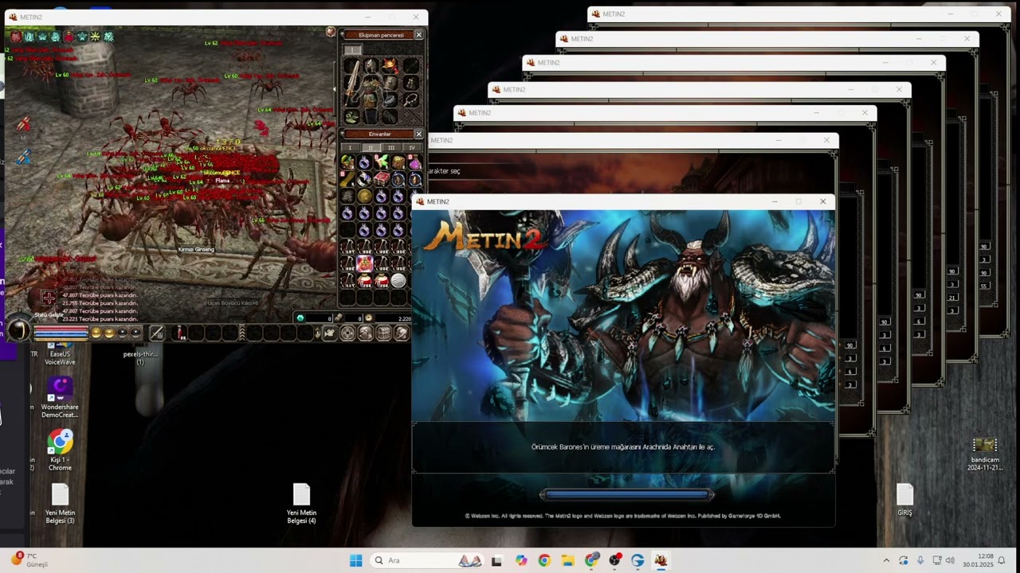Pick the glowing pink highlighted inventory item
The image size is (1020, 573).
coord(363,263)
